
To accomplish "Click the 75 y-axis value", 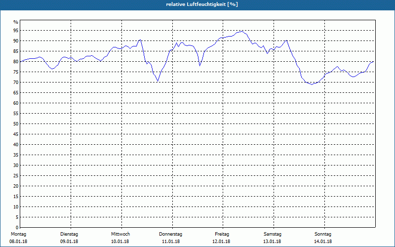I will point(16,72).
